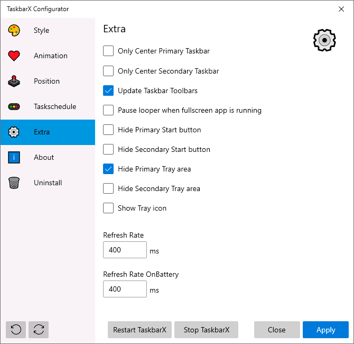Tick the Show Tray icon checkbox
The height and width of the screenshot is (344, 354).
tap(108, 208)
